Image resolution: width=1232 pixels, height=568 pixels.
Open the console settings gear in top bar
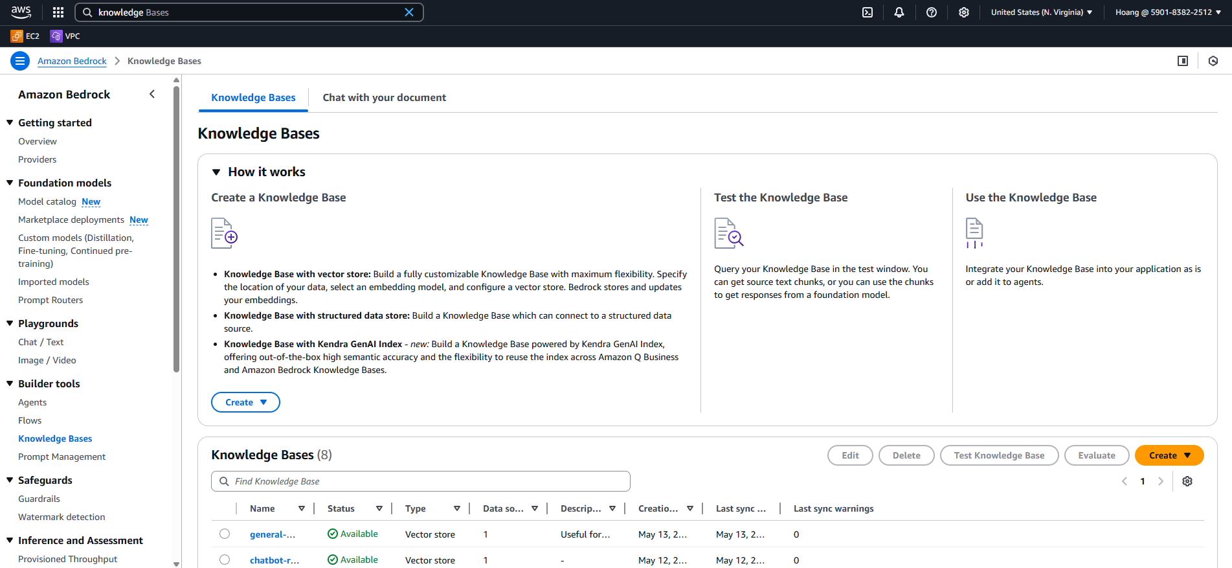(x=964, y=12)
